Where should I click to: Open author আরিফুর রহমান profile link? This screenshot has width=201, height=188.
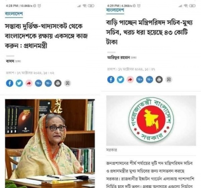118,57
